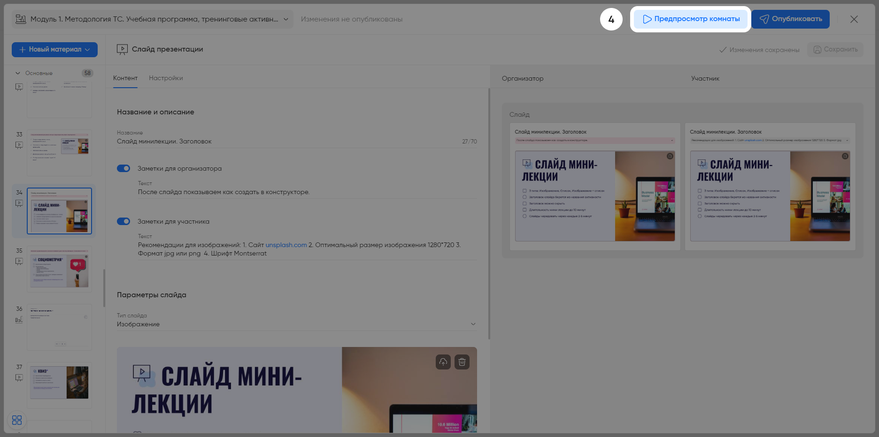Image resolution: width=879 pixels, height=437 pixels.
Task: Click the slide list scrollbar
Action: [104, 288]
